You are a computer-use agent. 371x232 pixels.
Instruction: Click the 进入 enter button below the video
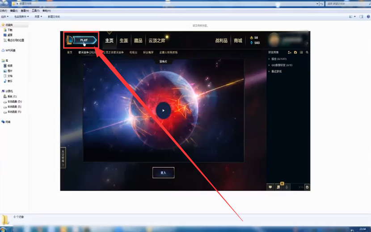pos(164,173)
